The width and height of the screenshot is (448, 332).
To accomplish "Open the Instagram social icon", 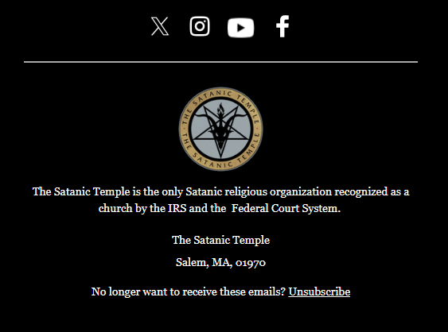I will [200, 26].
